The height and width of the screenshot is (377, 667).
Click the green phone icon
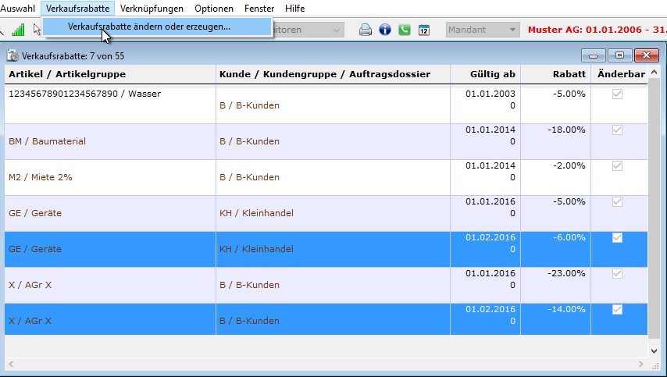[405, 30]
